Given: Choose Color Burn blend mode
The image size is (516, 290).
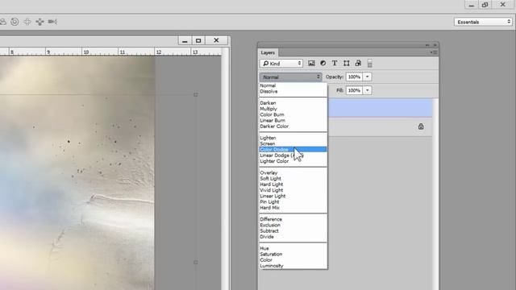Looking at the screenshot, I should pyautogui.click(x=293, y=114).
